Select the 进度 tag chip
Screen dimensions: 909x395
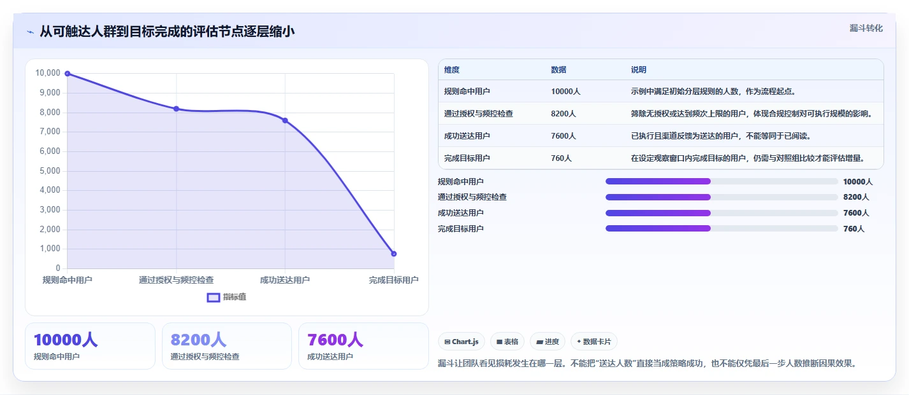548,342
